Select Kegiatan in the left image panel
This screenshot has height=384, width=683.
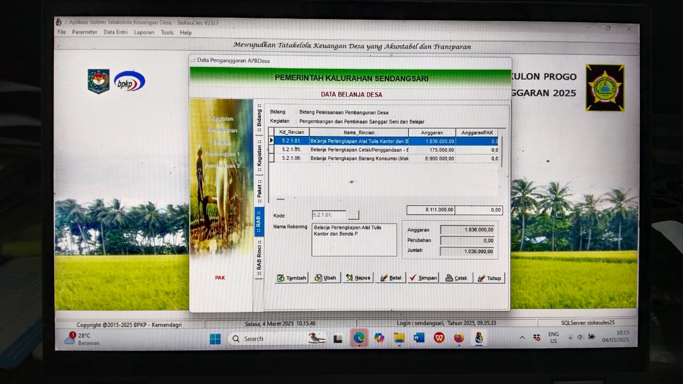point(222,119)
